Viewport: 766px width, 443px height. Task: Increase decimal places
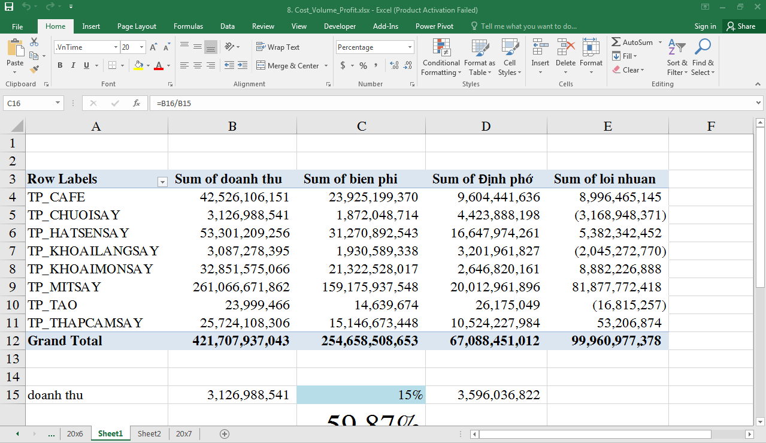click(x=394, y=65)
